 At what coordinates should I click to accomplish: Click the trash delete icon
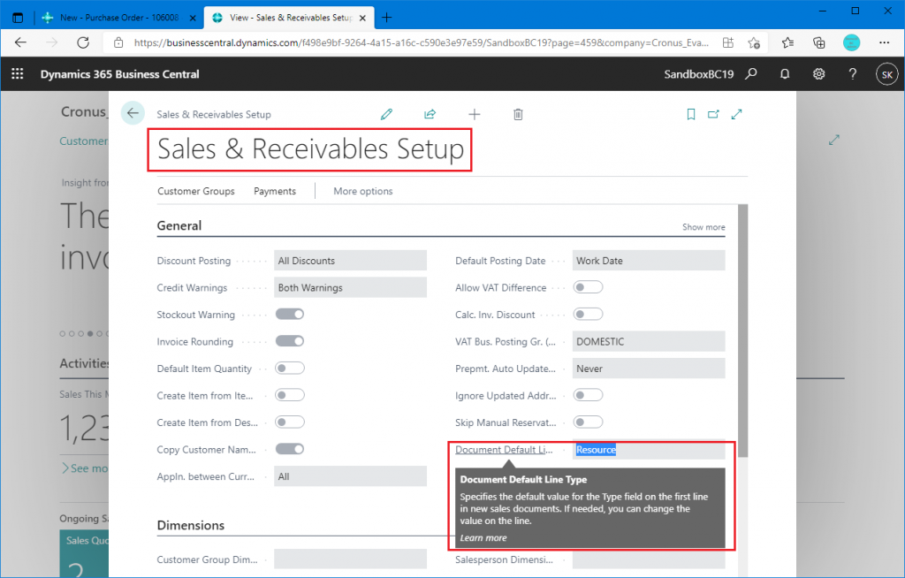(518, 114)
